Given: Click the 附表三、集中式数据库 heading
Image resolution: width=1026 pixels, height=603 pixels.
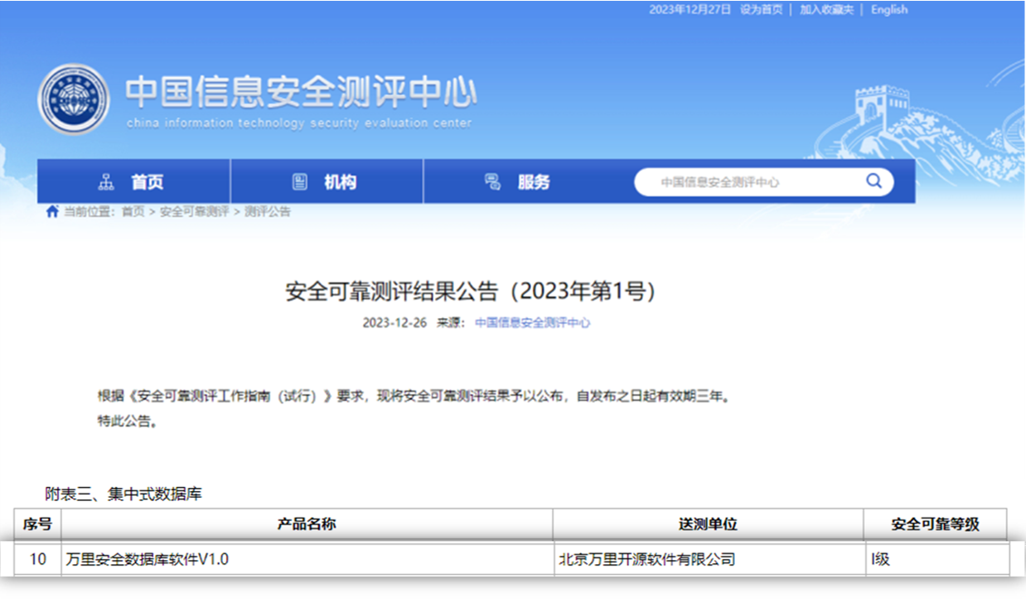Looking at the screenshot, I should pyautogui.click(x=123, y=494).
